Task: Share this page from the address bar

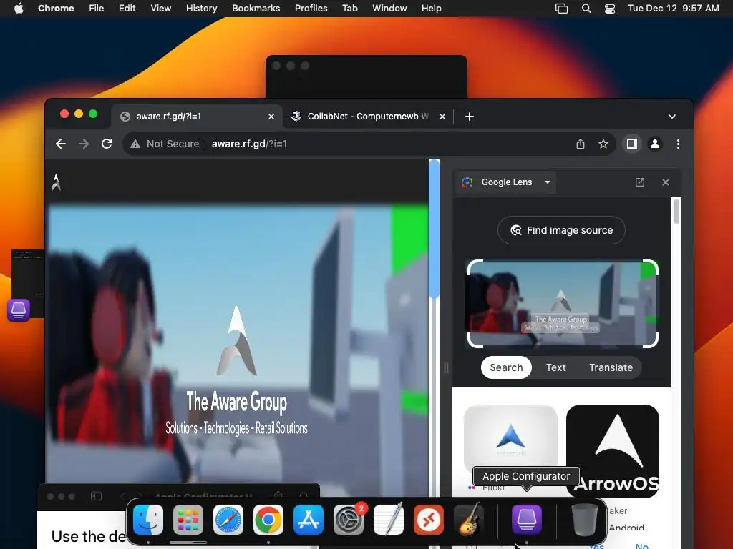Action: click(580, 144)
